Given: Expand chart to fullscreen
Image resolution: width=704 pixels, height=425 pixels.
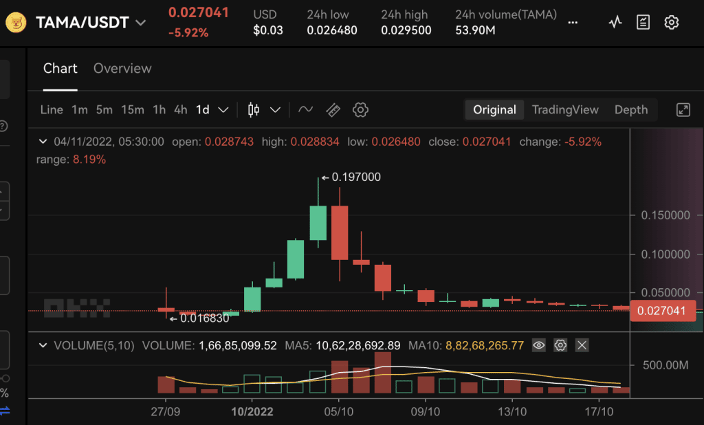Looking at the screenshot, I should coord(683,109).
